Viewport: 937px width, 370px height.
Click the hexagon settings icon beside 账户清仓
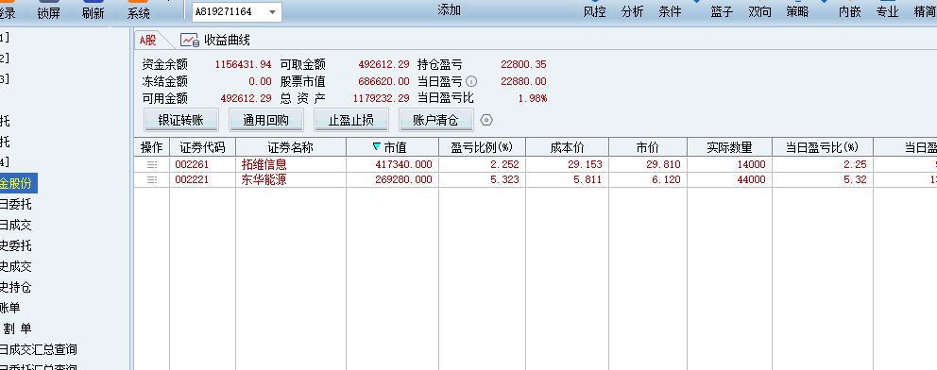[486, 120]
